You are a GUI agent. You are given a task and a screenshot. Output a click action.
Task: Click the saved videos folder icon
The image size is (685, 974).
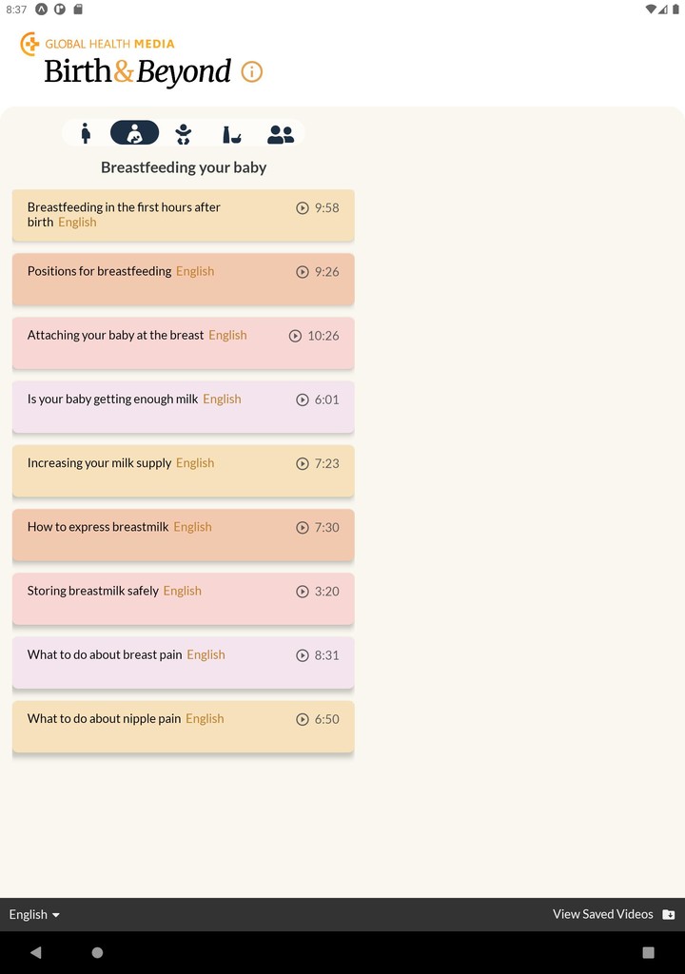point(669,914)
